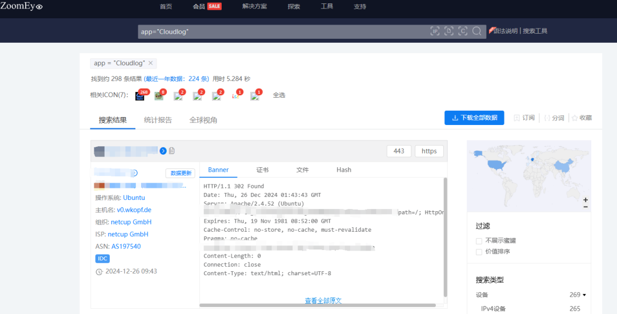This screenshot has height=314, width=617.
Task: Click organization netcup GmbH link
Action: (131, 222)
